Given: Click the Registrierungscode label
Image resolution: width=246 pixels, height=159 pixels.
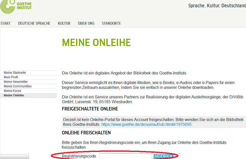Looking at the screenshot, I should coord(79,156).
